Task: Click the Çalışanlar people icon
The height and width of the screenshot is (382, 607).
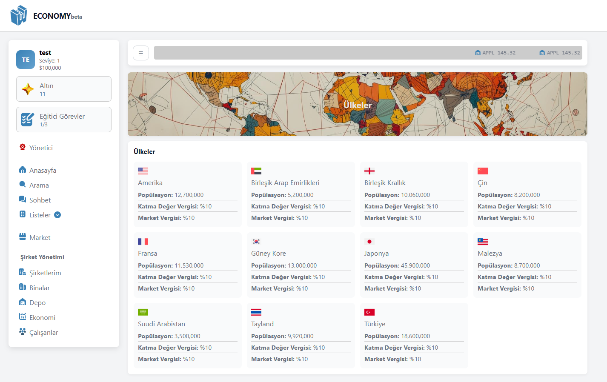Action: click(23, 332)
